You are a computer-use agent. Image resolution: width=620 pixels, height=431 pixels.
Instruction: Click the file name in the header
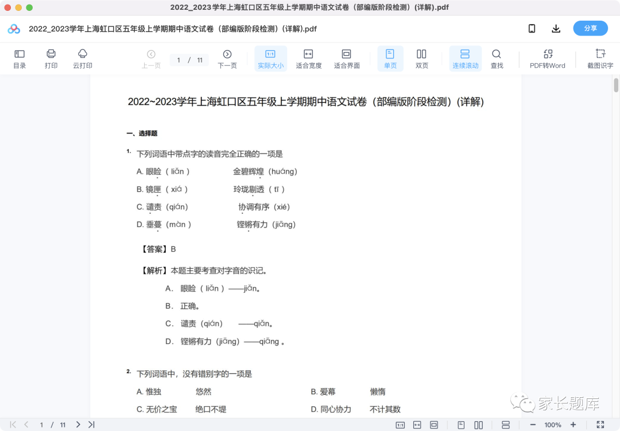[x=173, y=29]
